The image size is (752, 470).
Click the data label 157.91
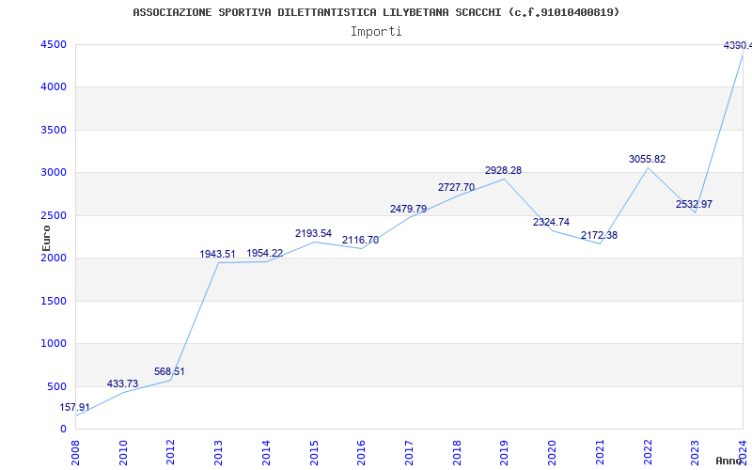(75, 408)
